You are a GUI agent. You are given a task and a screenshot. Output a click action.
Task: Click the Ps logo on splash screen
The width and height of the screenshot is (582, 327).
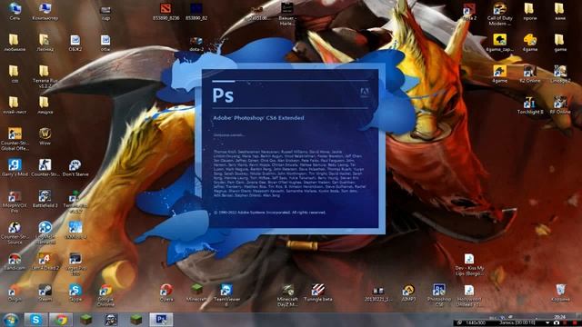click(x=223, y=95)
